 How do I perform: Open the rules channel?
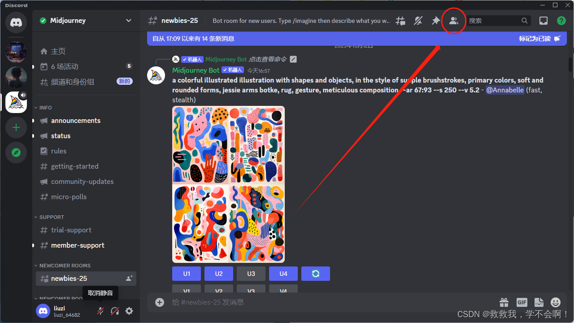tap(86, 151)
